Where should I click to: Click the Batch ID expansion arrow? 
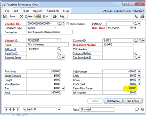click(x=139, y=24)
